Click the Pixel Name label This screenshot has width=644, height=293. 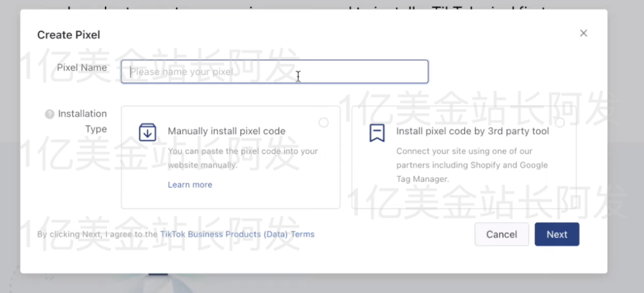[x=82, y=68]
